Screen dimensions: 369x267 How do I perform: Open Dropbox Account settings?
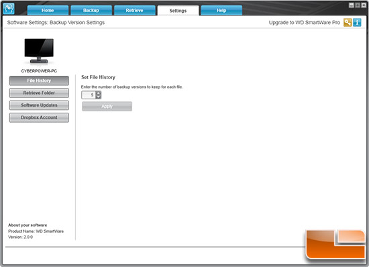[39, 117]
